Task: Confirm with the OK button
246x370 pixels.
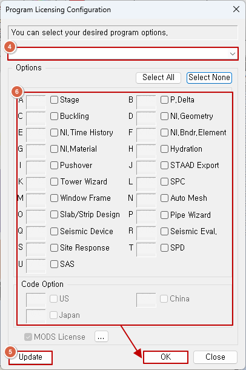Action: [165, 357]
